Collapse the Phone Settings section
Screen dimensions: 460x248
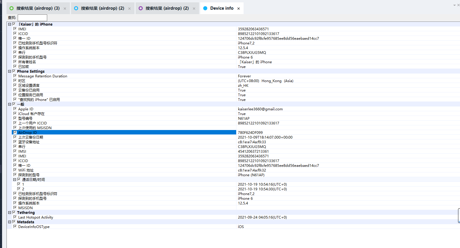9,71
